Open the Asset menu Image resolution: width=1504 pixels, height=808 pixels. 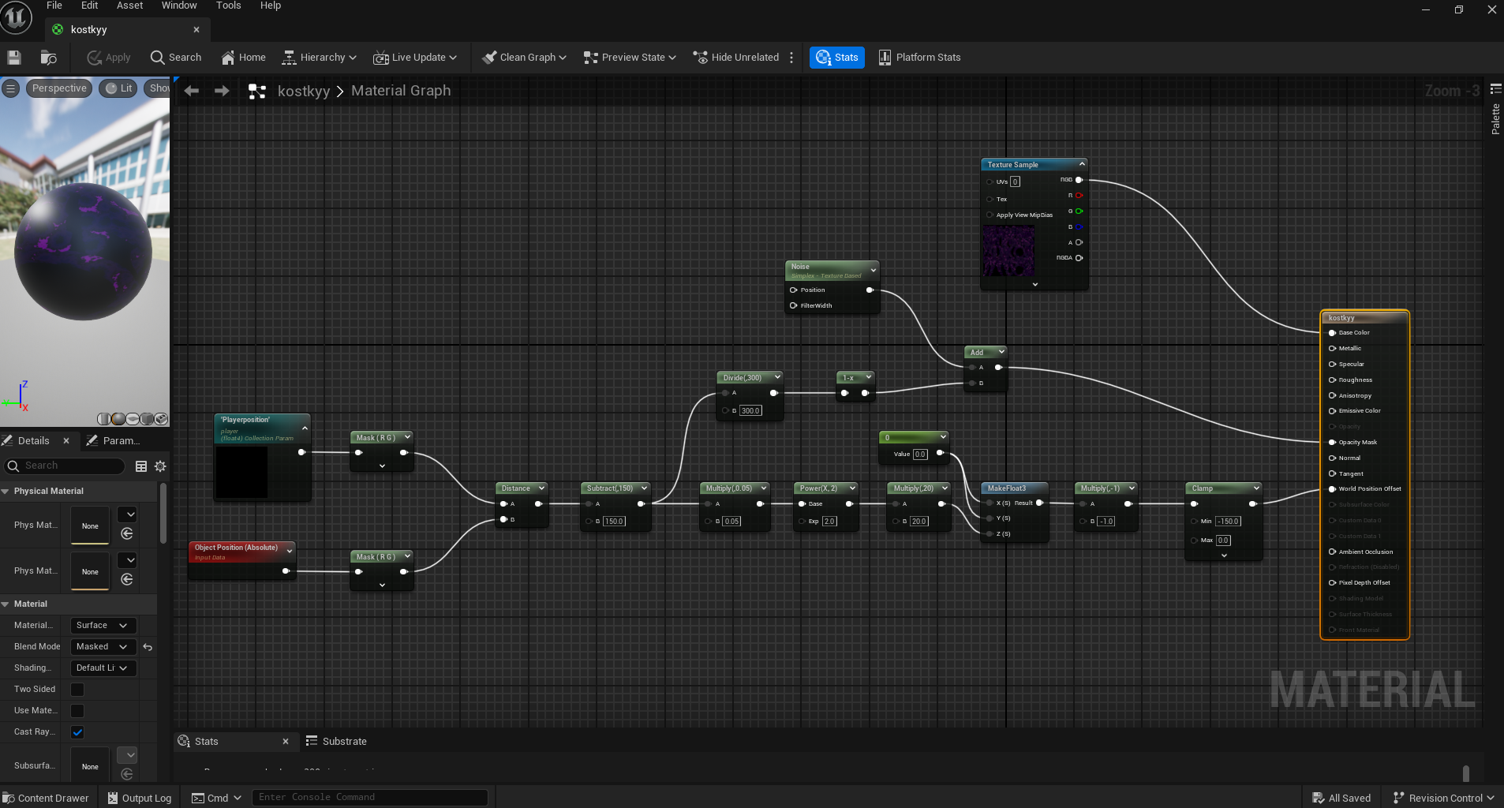pyautogui.click(x=129, y=6)
